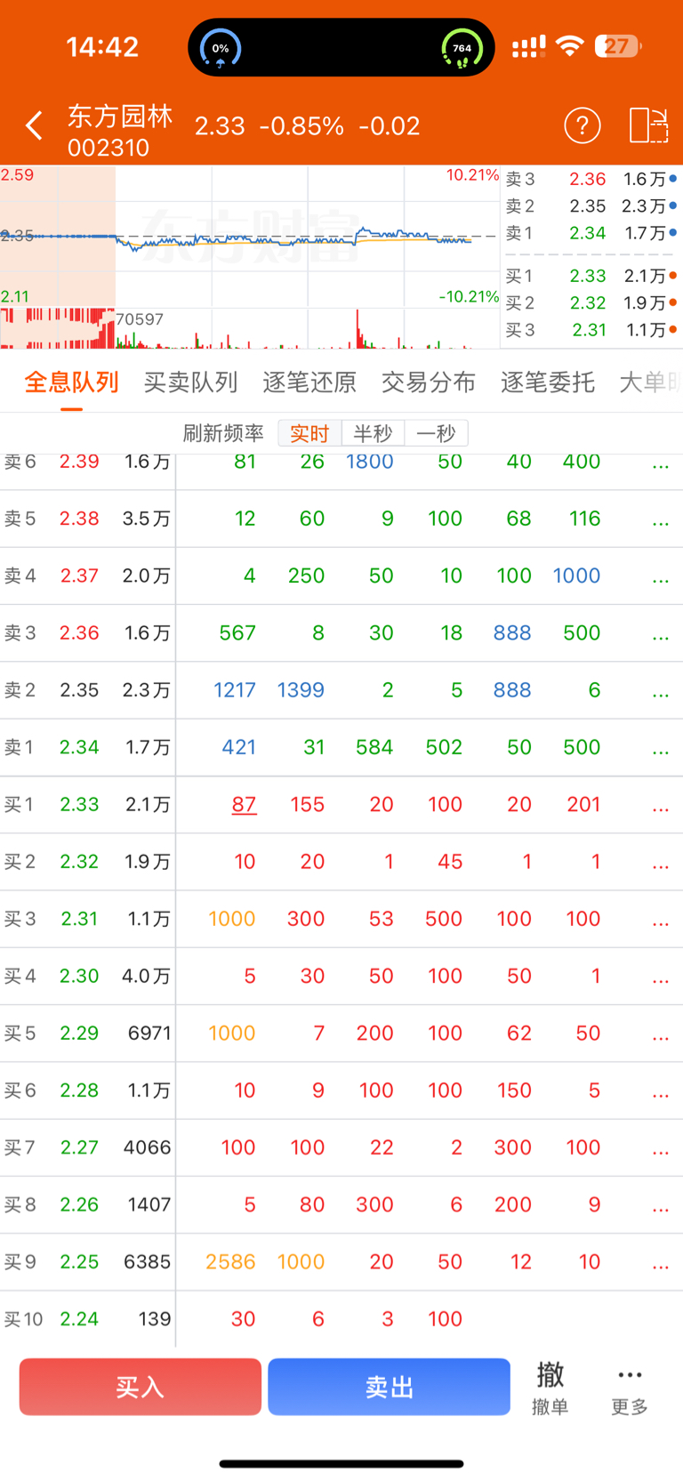The height and width of the screenshot is (1481, 683).
Task: Tap the split-screen layout icon
Action: coord(648,125)
